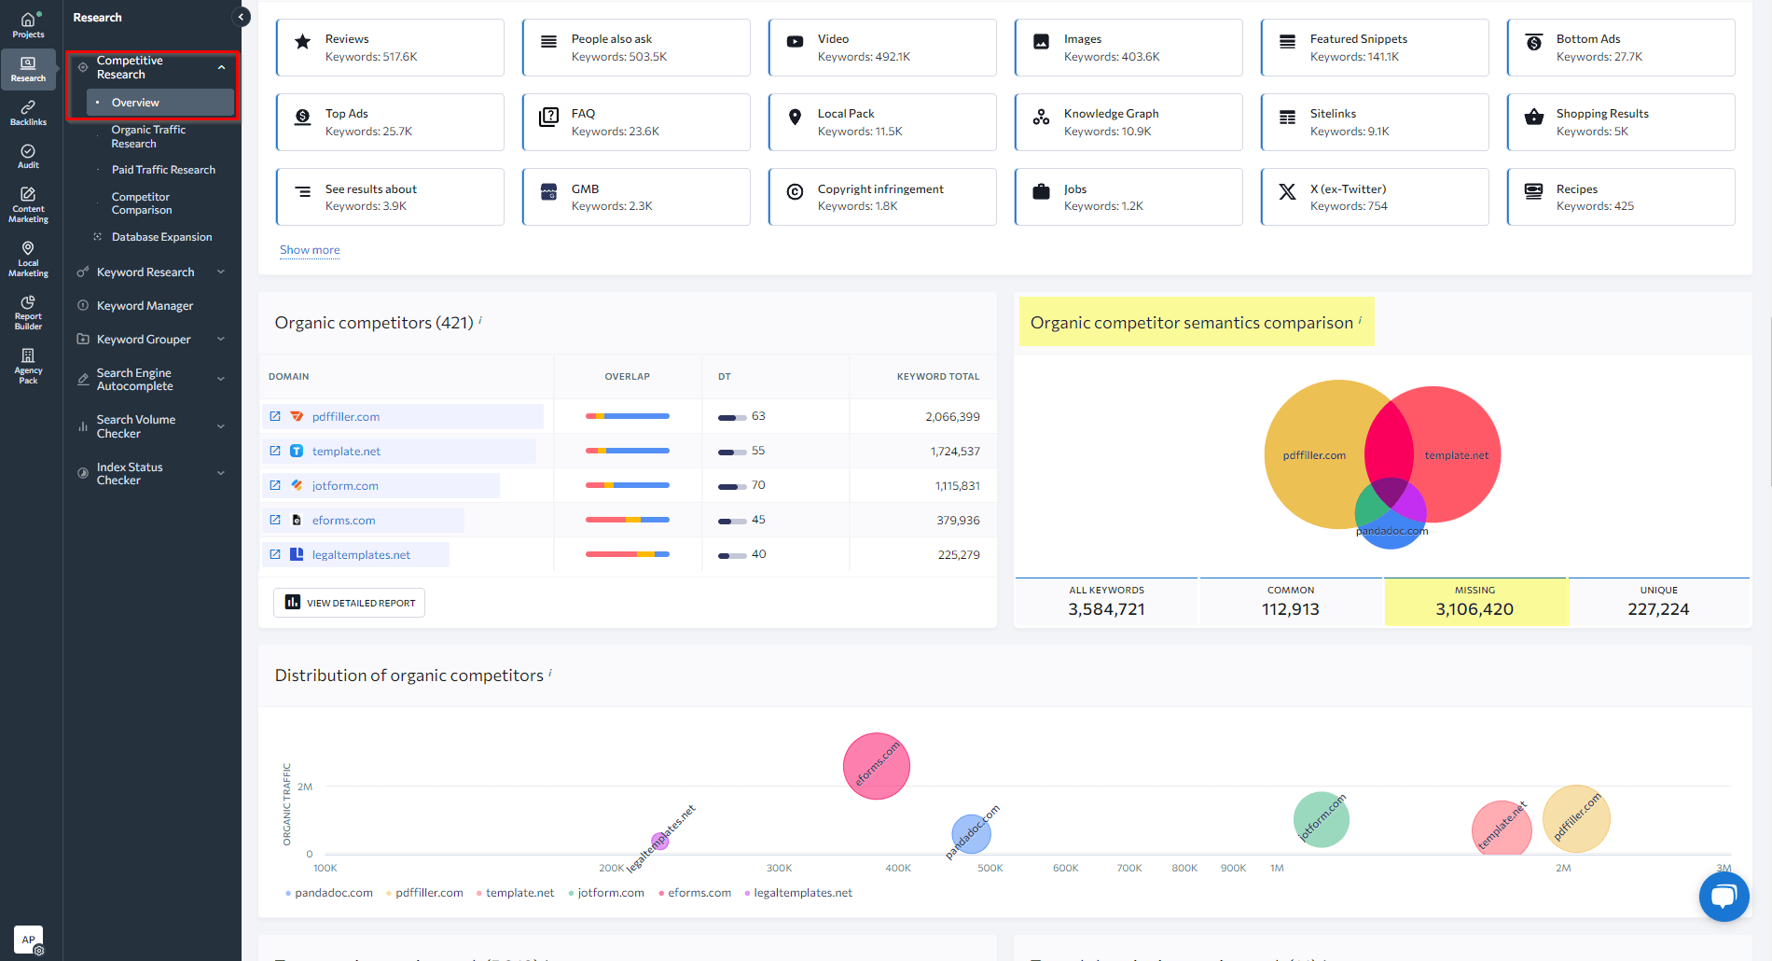Open legaltemplates.net external link icon
This screenshot has height=961, width=1772.
[x=275, y=554]
